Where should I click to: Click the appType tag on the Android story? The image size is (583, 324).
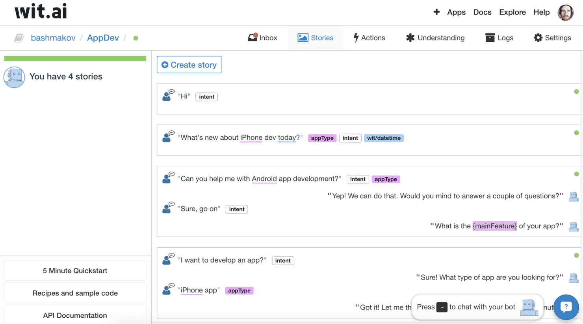[x=386, y=179]
